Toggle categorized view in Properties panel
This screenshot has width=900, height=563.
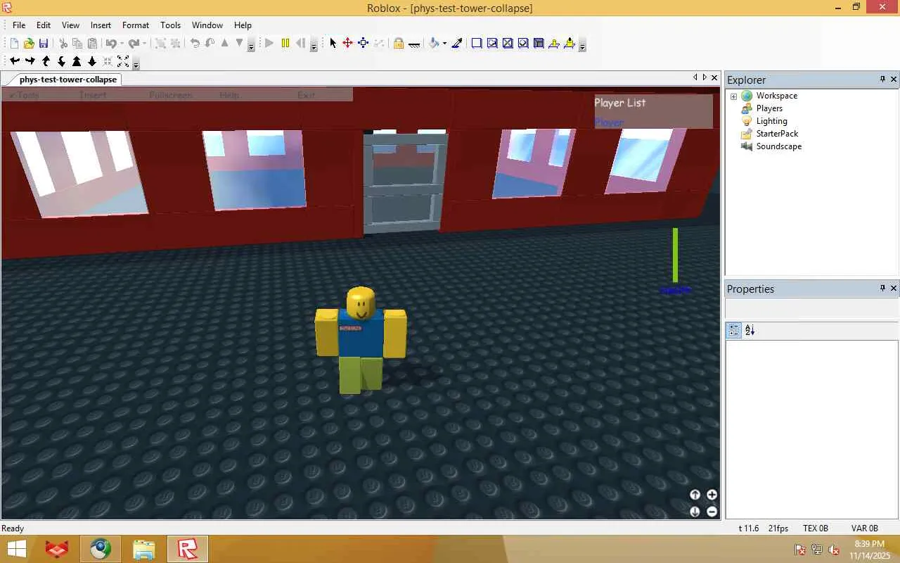pos(734,330)
